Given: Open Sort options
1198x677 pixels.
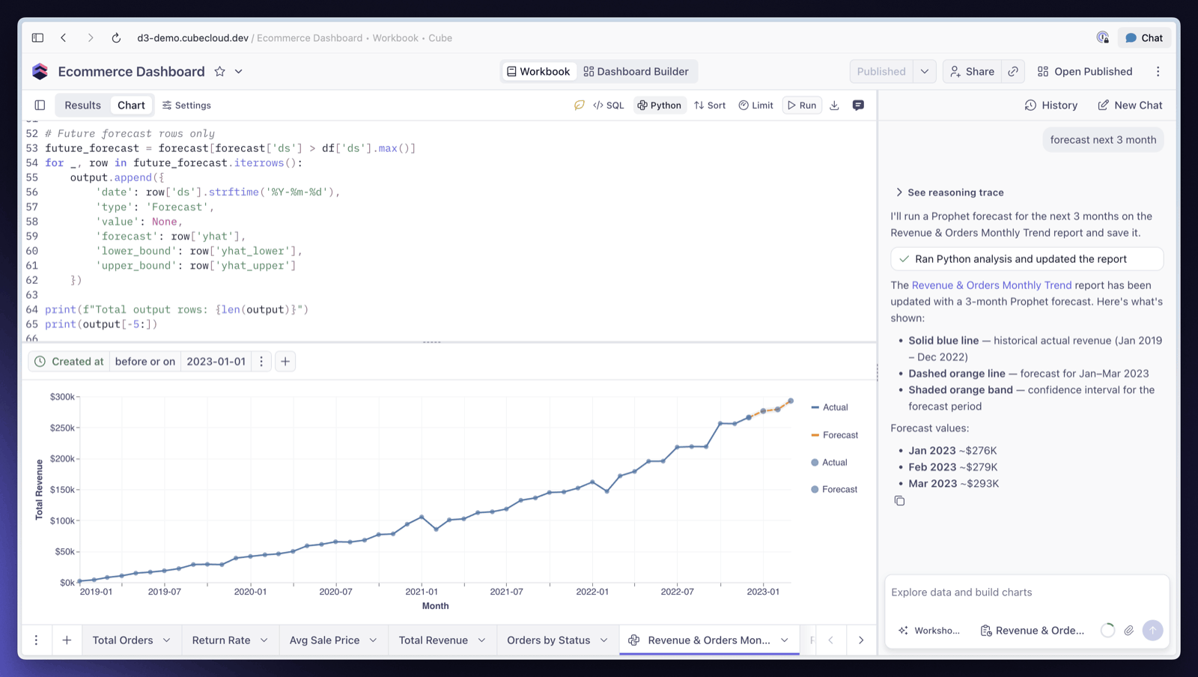Looking at the screenshot, I should tap(710, 105).
